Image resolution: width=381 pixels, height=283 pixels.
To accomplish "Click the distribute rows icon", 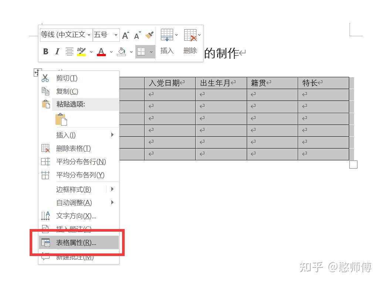I will click(x=45, y=162).
